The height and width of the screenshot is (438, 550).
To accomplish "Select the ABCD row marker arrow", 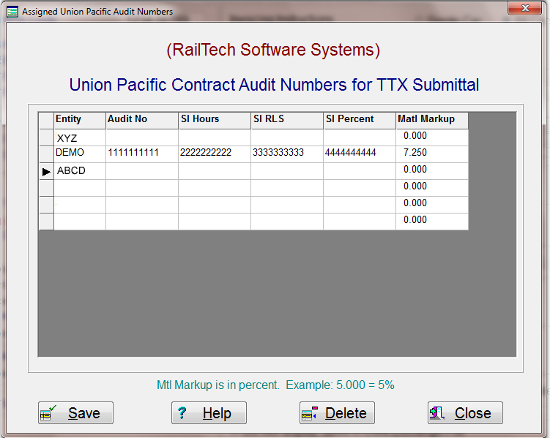I will point(46,172).
